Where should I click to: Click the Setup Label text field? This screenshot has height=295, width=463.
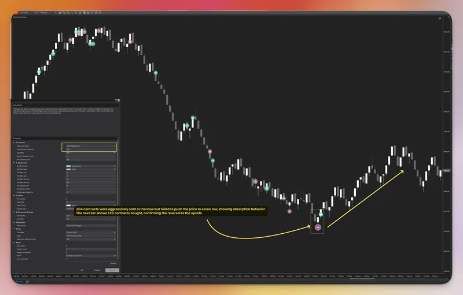(x=91, y=236)
